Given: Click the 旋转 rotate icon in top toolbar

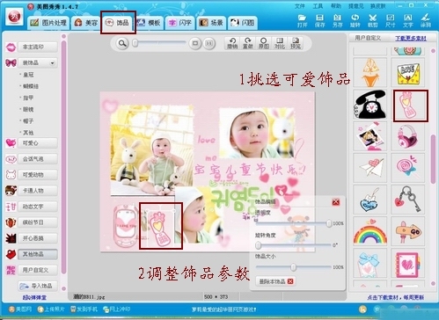Looking at the screenshot, I should [x=355, y=20].
